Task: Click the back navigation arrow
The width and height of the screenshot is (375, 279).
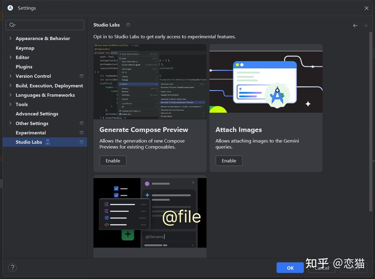Action: coord(355,26)
